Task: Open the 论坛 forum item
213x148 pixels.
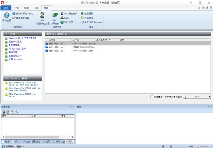Action: click(x=65, y=18)
